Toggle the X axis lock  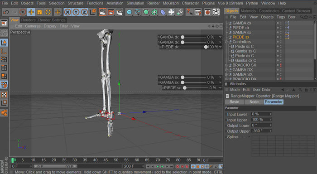click(x=67, y=12)
